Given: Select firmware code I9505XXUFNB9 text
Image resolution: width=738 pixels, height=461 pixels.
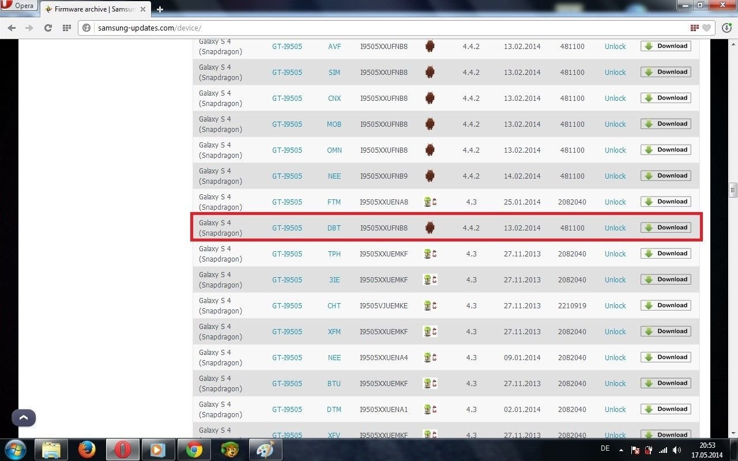Looking at the screenshot, I should click(384, 176).
